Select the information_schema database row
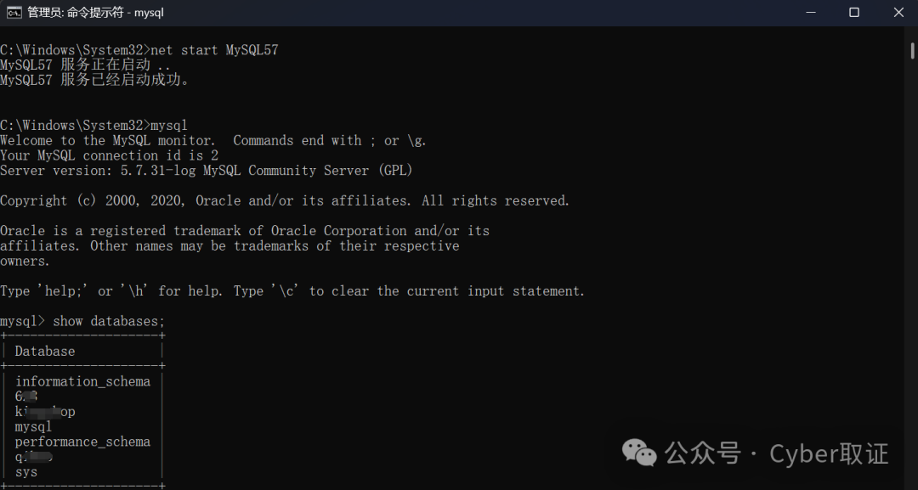 pos(82,381)
